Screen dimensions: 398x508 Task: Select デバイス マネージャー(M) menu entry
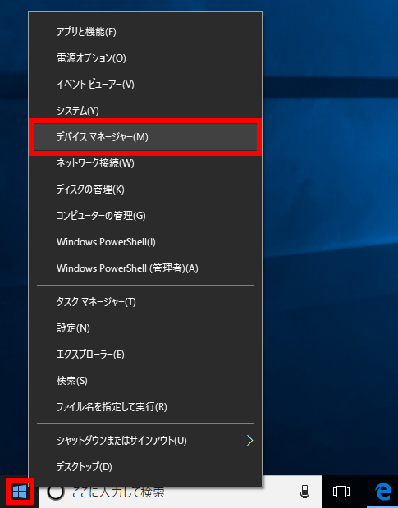[145, 137]
